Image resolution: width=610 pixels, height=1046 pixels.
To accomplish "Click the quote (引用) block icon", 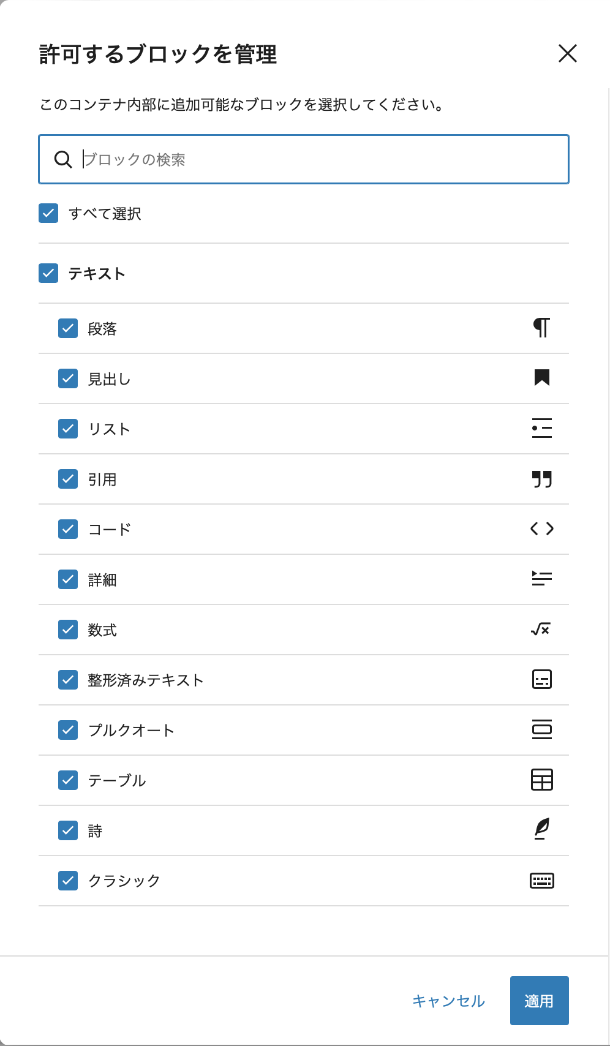I will 541,479.
